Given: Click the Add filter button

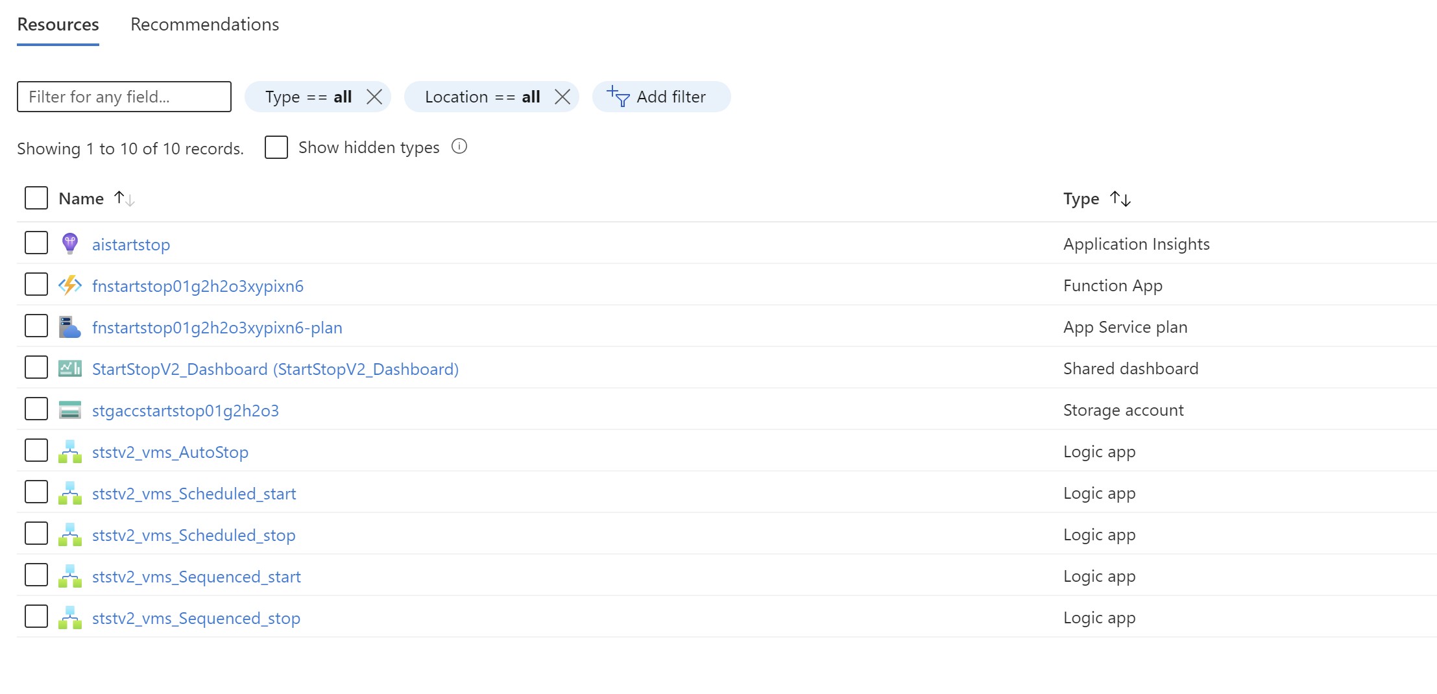Looking at the screenshot, I should (x=661, y=97).
